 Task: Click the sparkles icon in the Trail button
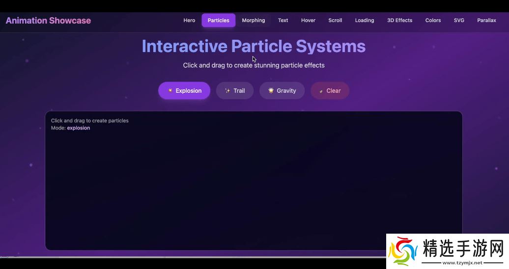tap(227, 91)
